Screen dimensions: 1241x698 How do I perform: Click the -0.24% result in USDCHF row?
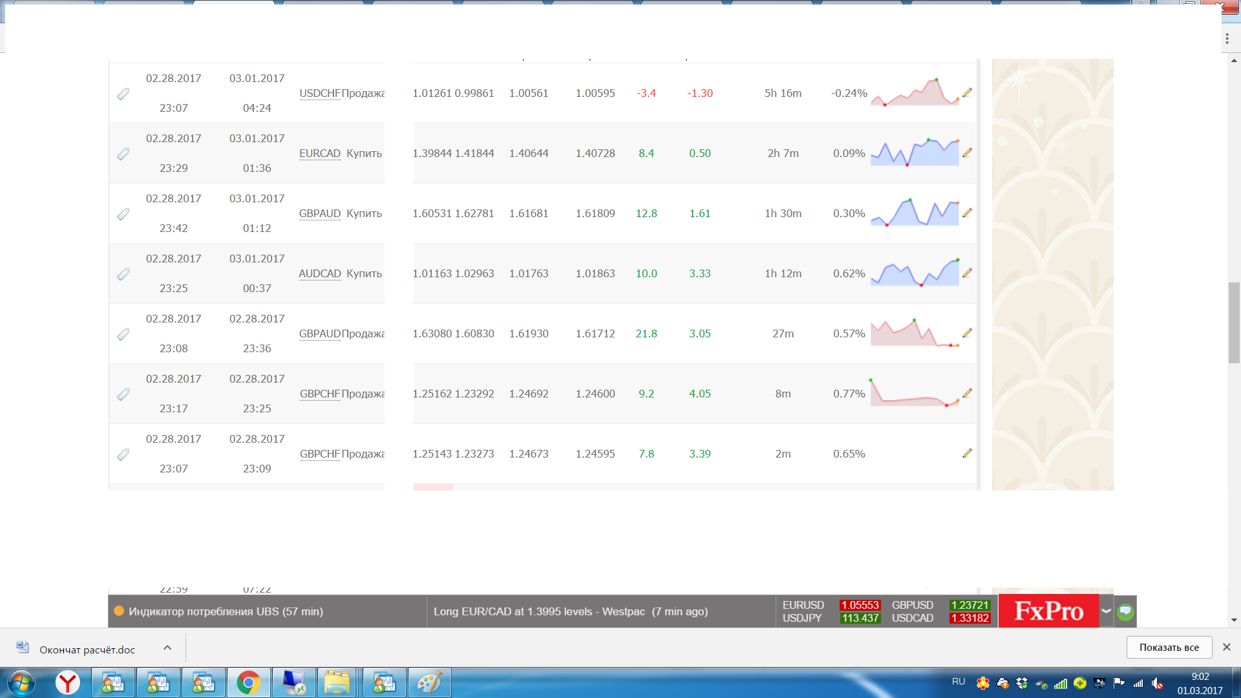(x=849, y=93)
